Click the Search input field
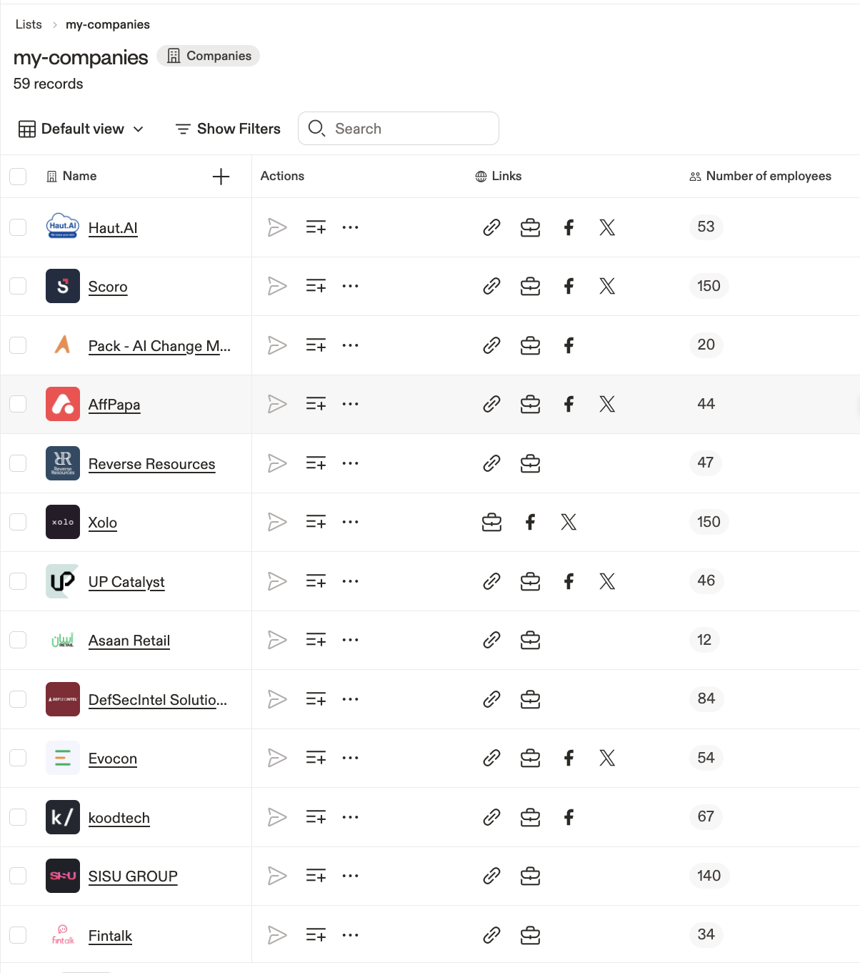Image resolution: width=860 pixels, height=973 pixels. click(398, 129)
